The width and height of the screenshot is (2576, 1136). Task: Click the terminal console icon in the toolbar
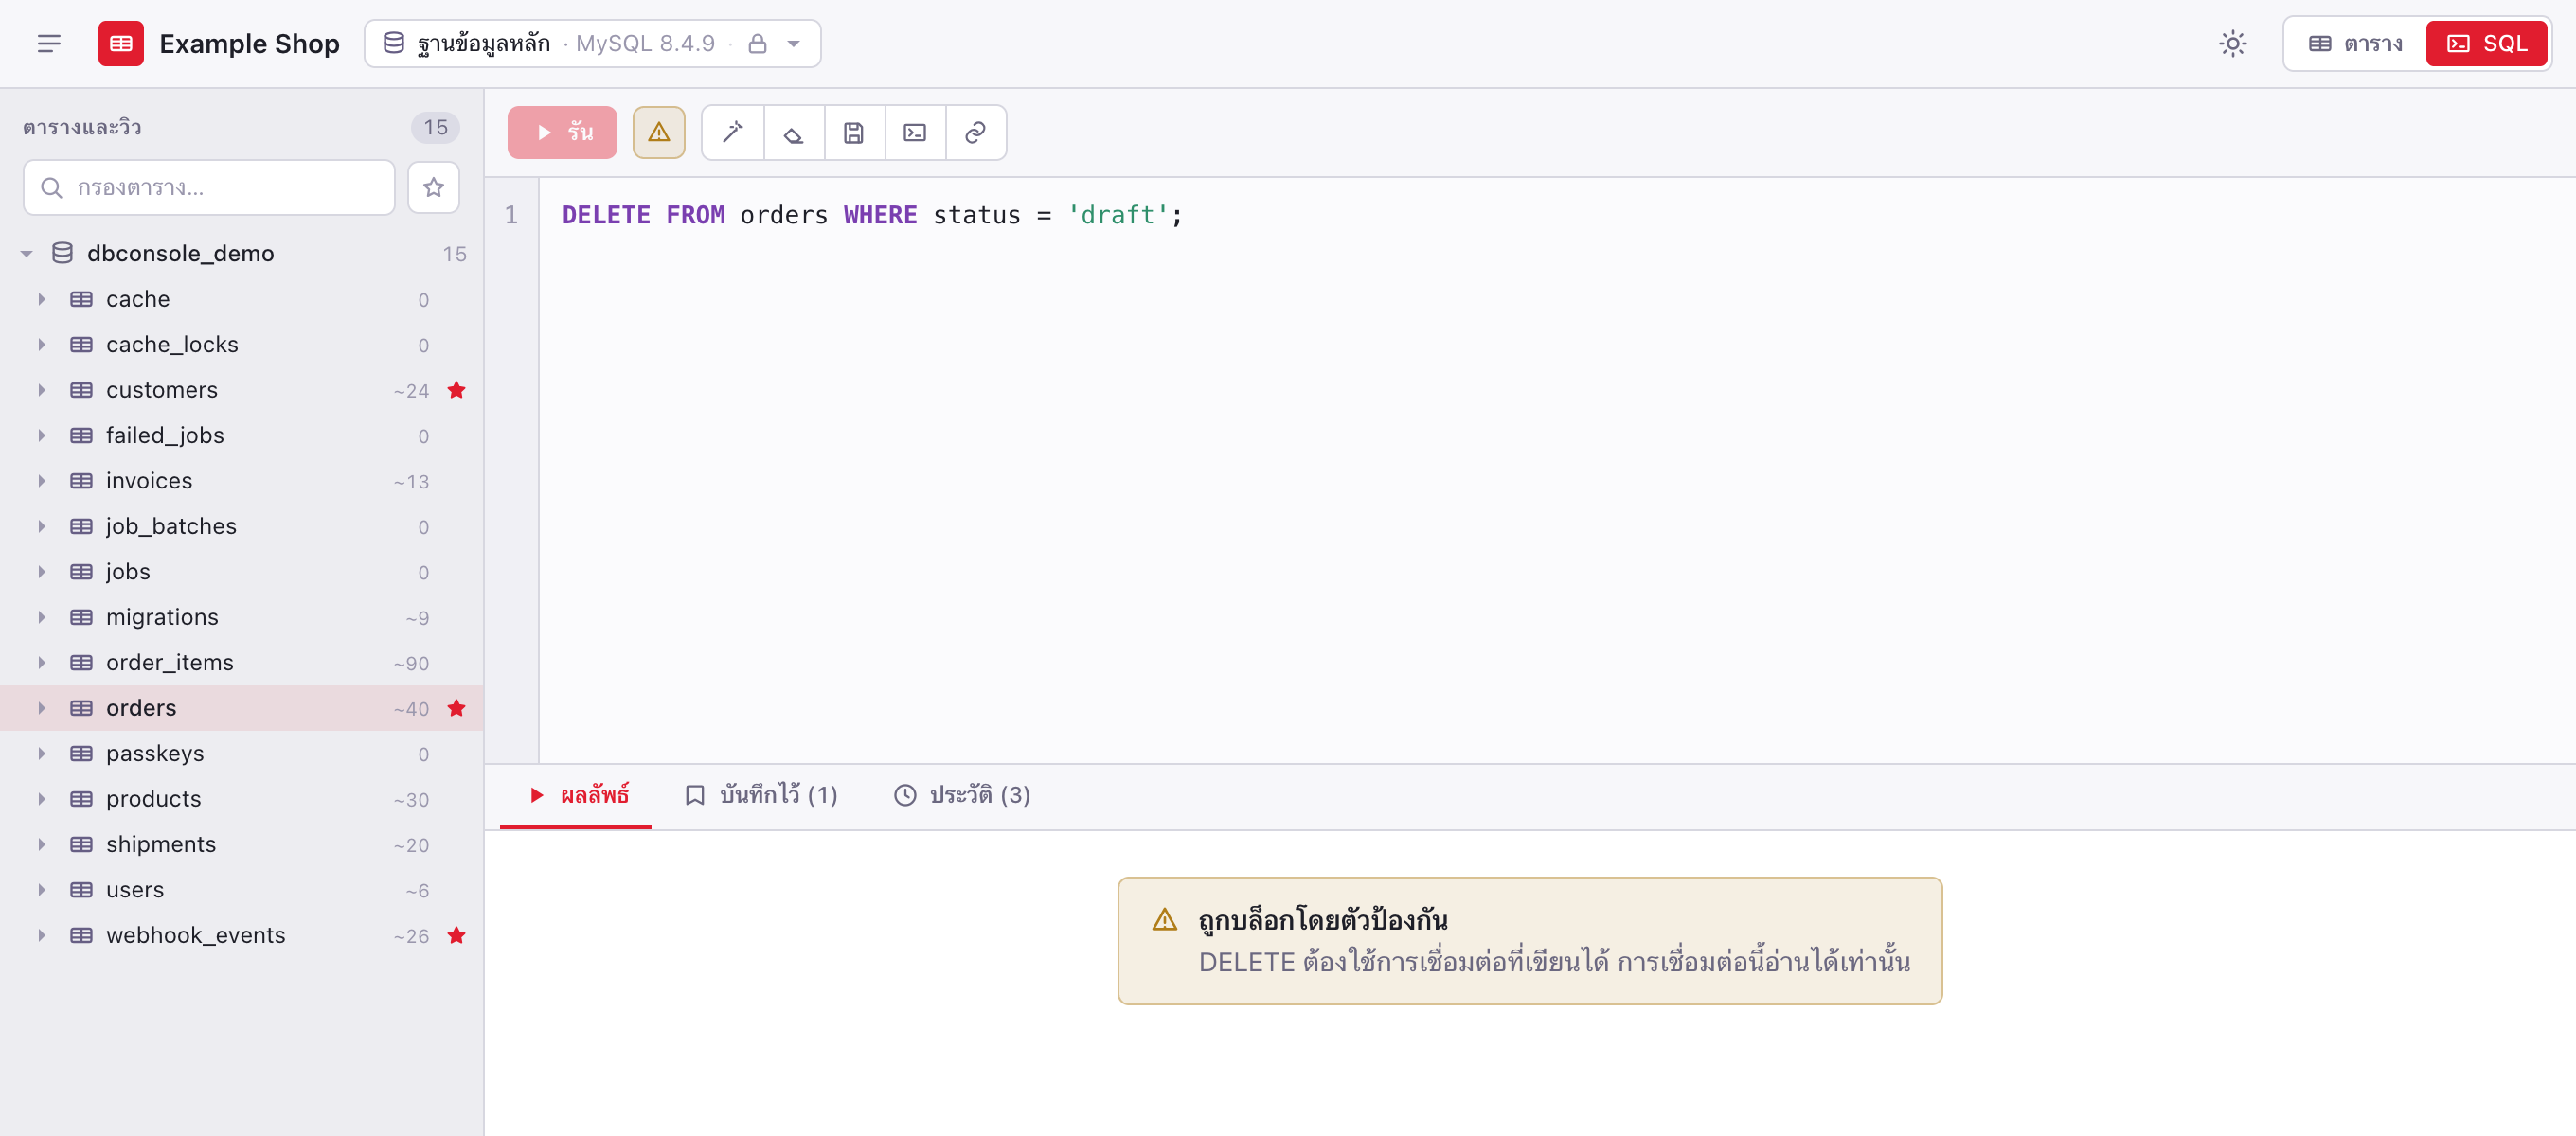tap(915, 132)
